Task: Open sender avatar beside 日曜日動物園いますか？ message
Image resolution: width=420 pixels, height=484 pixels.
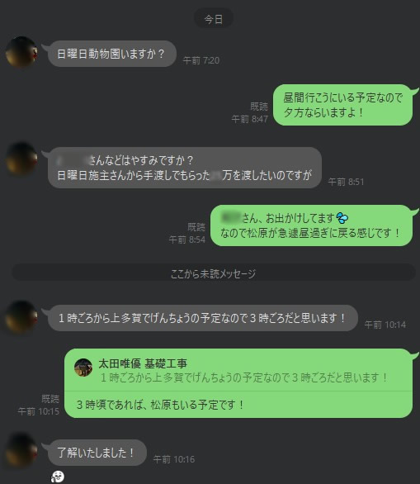Action: pyautogui.click(x=21, y=52)
